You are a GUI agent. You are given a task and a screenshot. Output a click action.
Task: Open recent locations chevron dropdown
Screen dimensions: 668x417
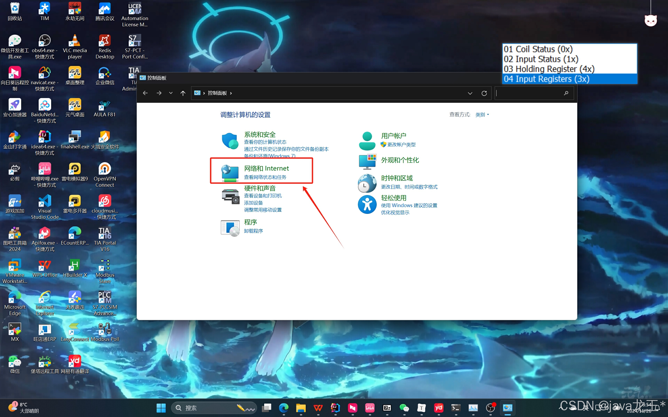pyautogui.click(x=170, y=93)
